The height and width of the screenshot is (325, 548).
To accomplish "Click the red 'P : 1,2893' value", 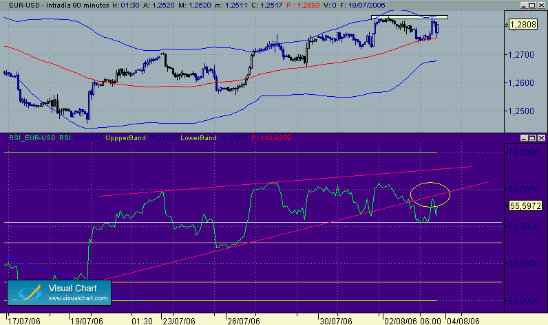I will (x=303, y=5).
